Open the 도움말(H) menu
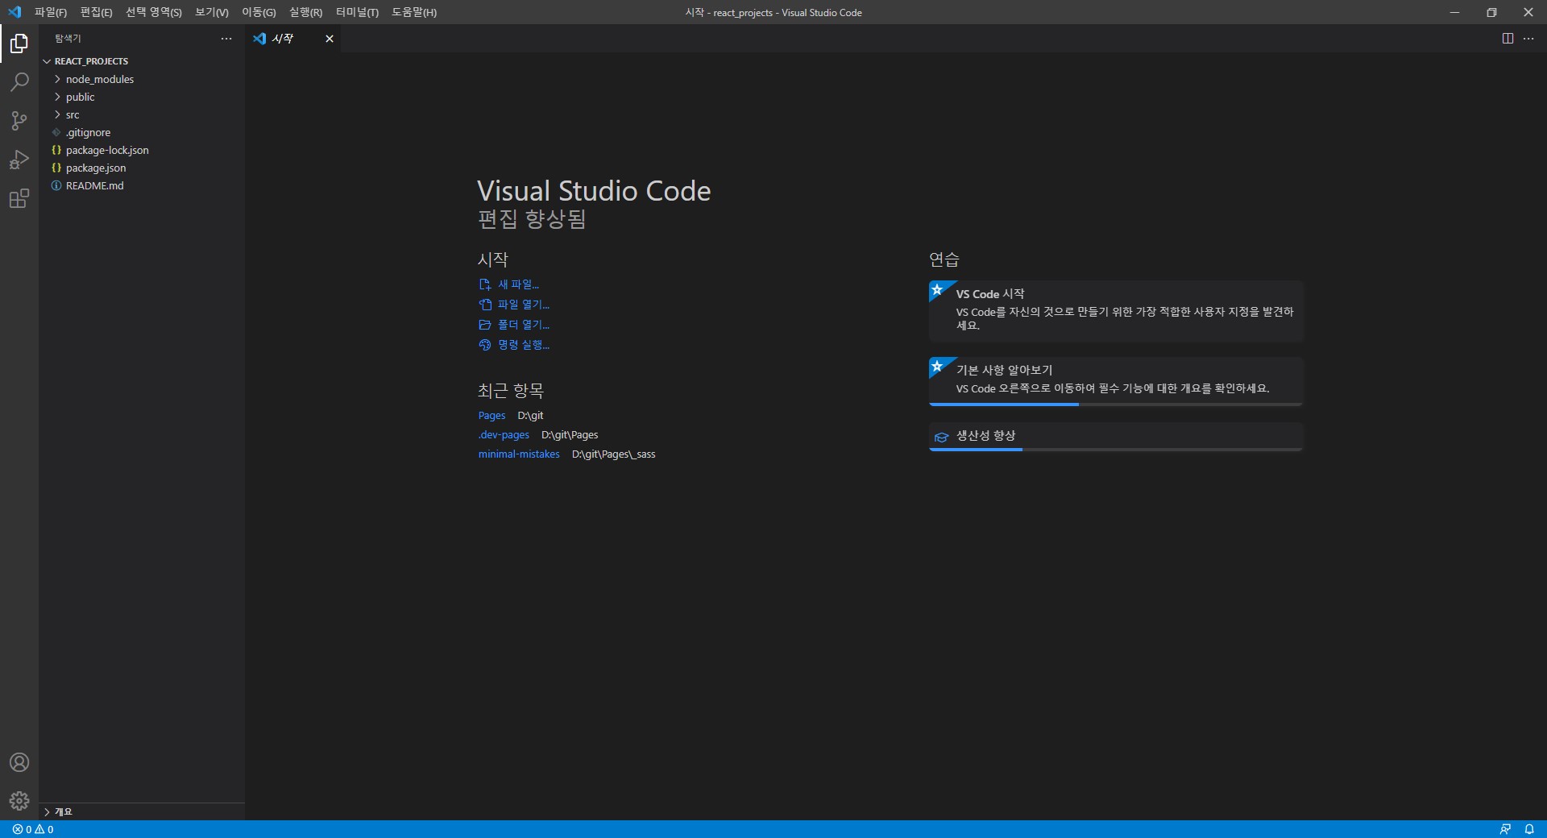Image resolution: width=1547 pixels, height=838 pixels. click(414, 12)
